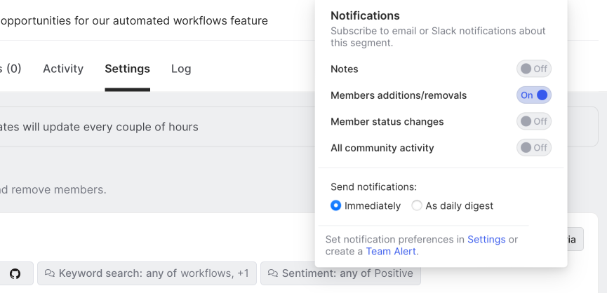
Task: Enable All community activity notifications
Action: point(534,148)
